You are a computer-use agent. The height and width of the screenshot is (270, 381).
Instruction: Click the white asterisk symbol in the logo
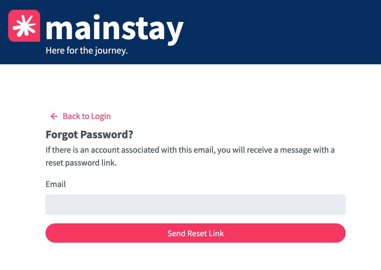24,26
